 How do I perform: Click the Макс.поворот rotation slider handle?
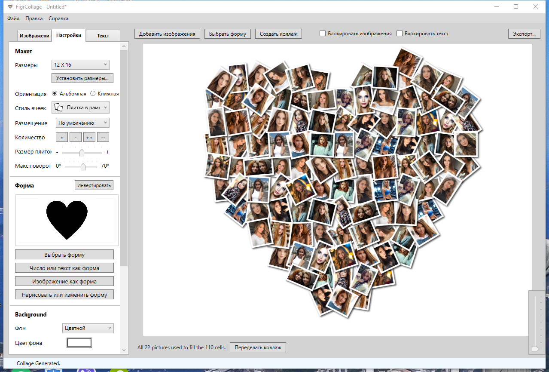83,166
